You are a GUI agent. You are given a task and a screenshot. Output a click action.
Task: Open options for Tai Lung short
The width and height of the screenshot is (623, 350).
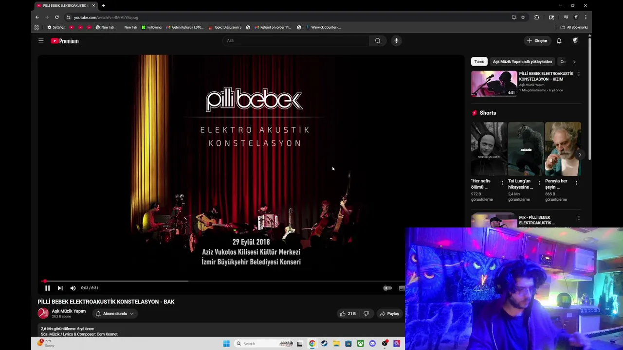tap(539, 183)
